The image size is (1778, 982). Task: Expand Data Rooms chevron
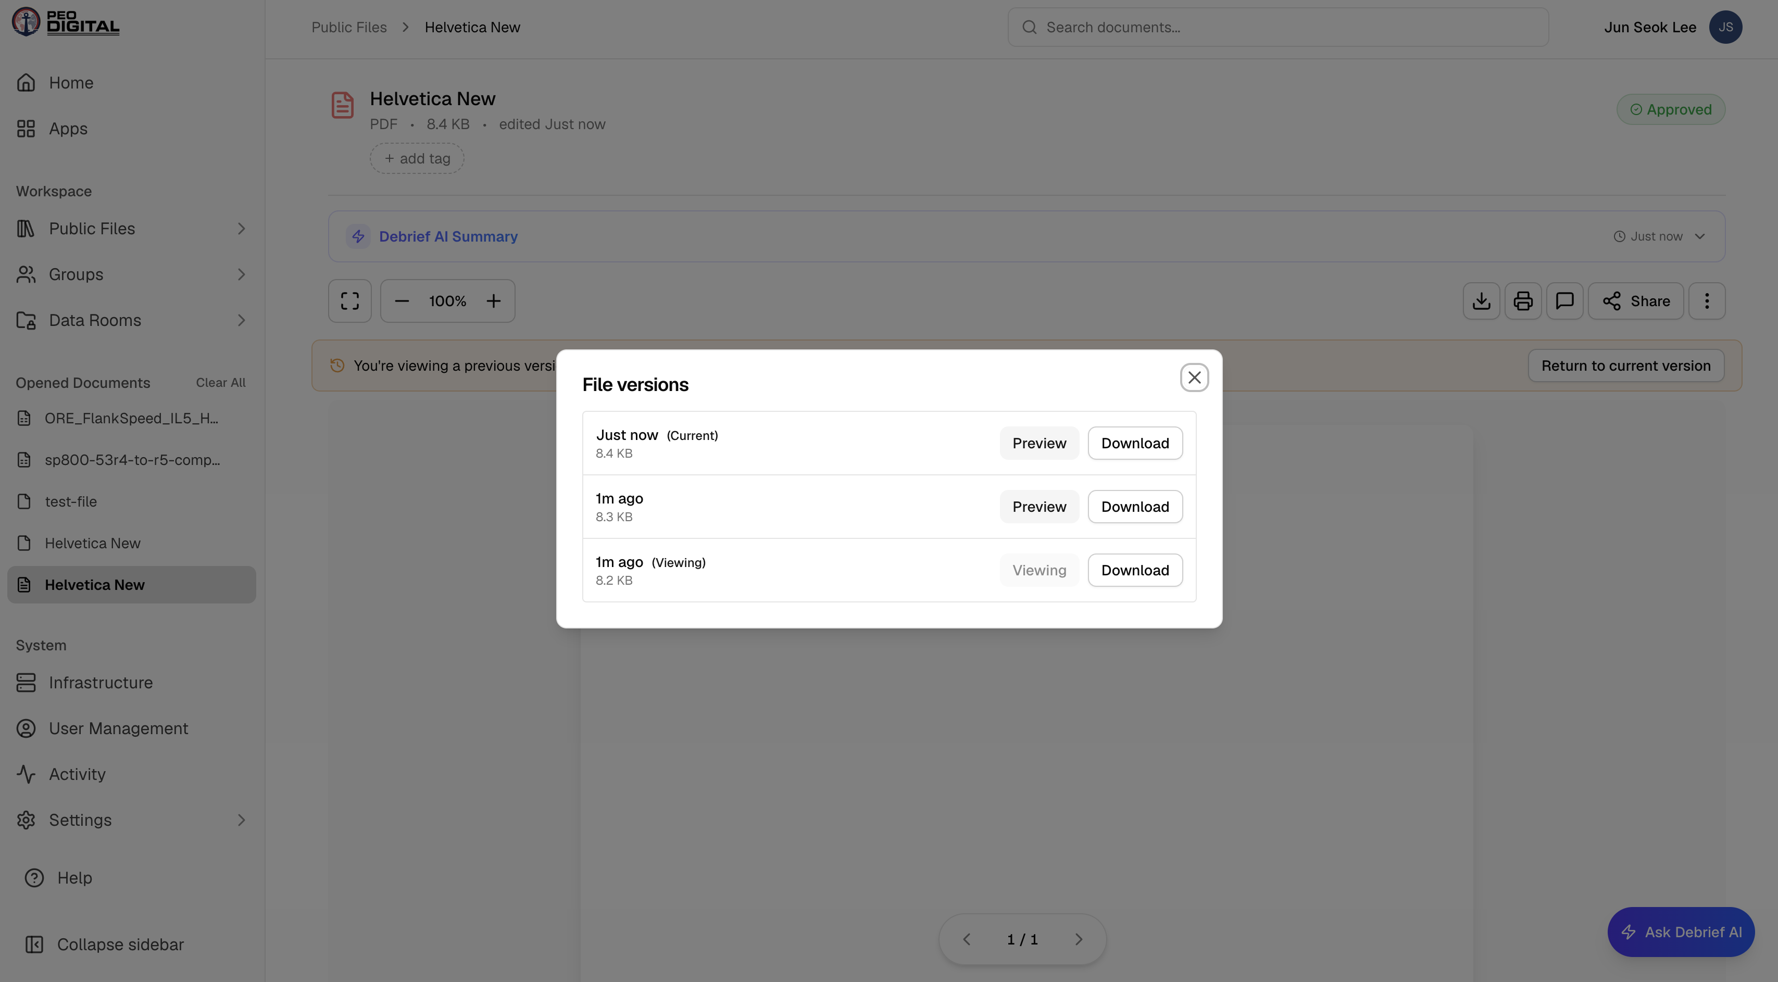[x=241, y=320]
